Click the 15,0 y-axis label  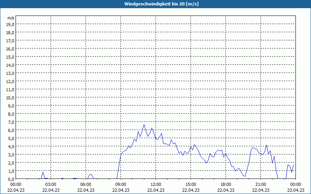pyautogui.click(x=10, y=57)
